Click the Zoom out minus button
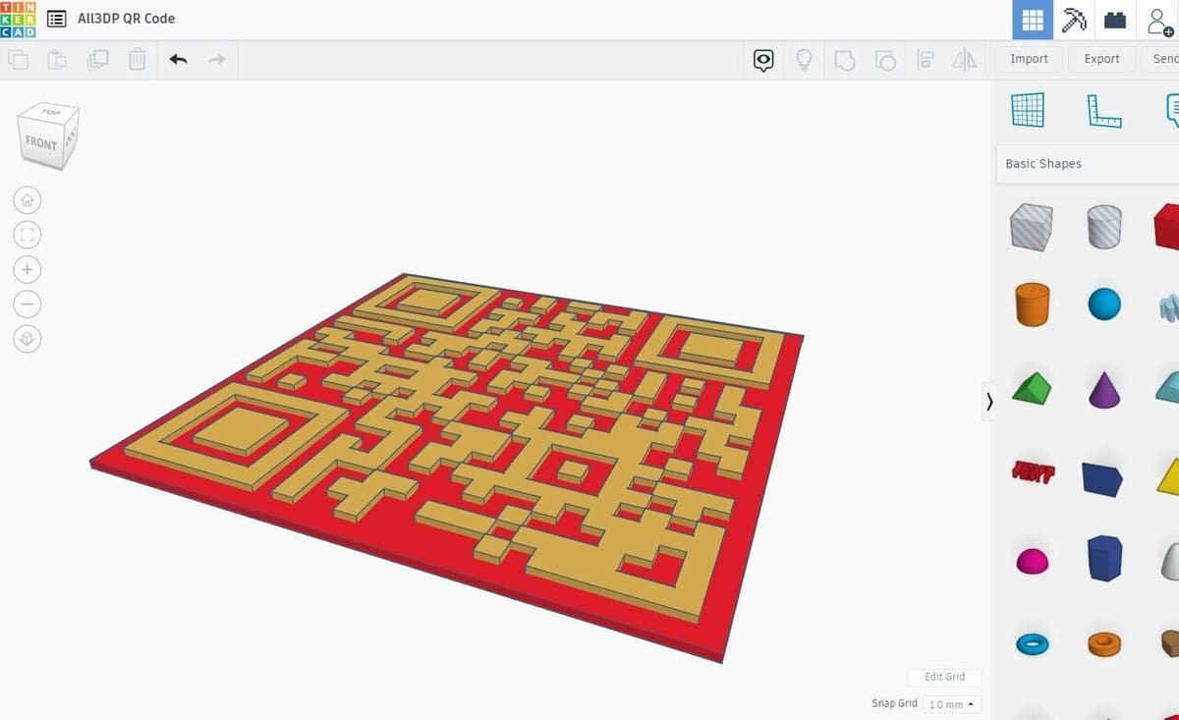The width and height of the screenshot is (1179, 720). click(28, 304)
